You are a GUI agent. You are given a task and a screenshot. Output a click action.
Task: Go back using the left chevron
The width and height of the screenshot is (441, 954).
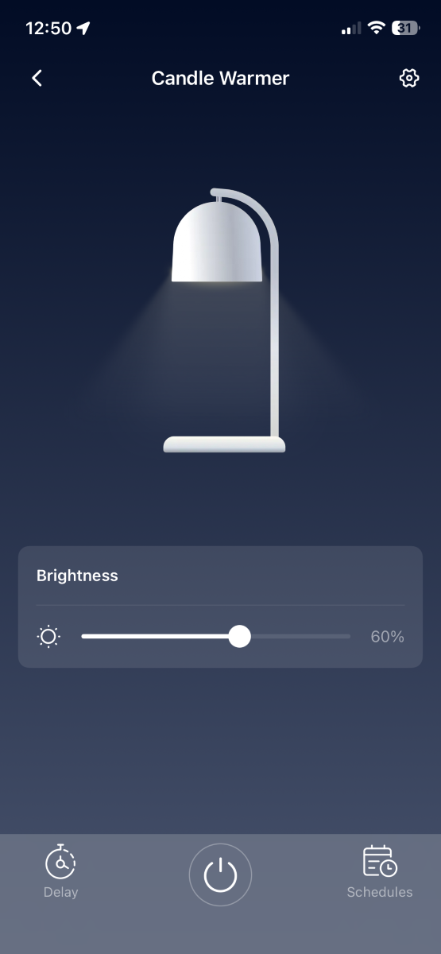pyautogui.click(x=37, y=78)
